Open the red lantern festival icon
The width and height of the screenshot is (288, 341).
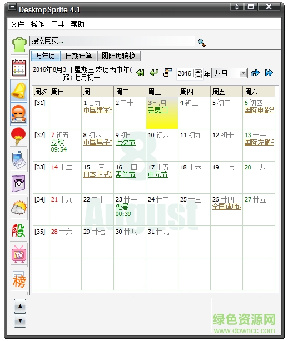coord(18,137)
